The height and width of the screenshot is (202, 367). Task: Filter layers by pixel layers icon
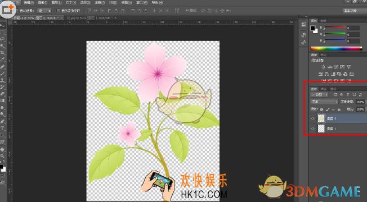[x=335, y=95]
